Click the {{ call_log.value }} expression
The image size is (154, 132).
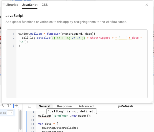tap(69, 38)
